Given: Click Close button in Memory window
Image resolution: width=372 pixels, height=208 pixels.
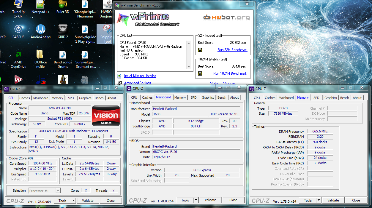Looking at the screenshot, I should coord(356,200).
